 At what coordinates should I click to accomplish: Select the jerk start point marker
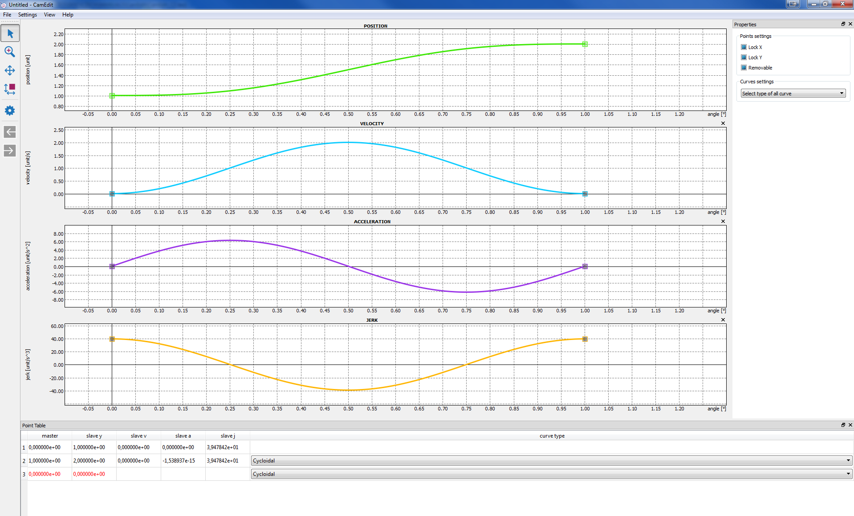tap(112, 339)
